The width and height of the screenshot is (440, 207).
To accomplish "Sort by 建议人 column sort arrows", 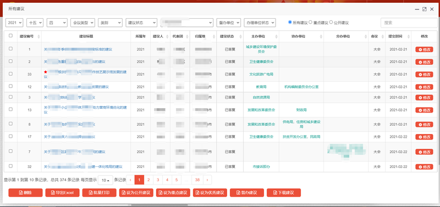I will (168, 36).
